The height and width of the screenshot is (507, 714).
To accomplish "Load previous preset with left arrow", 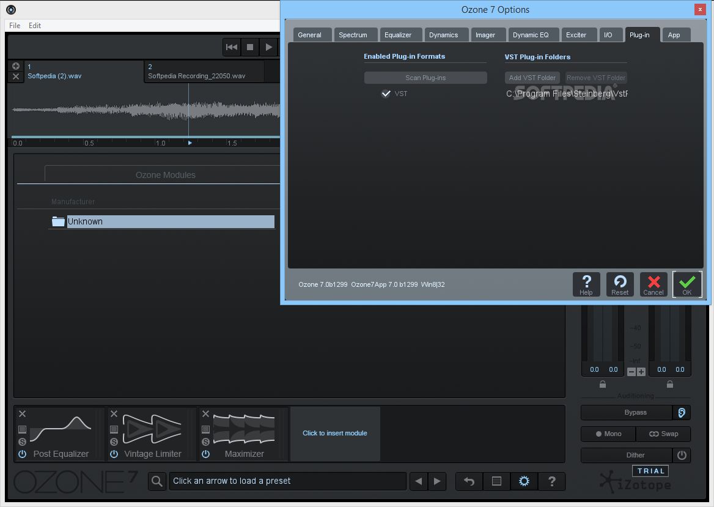I will [419, 481].
